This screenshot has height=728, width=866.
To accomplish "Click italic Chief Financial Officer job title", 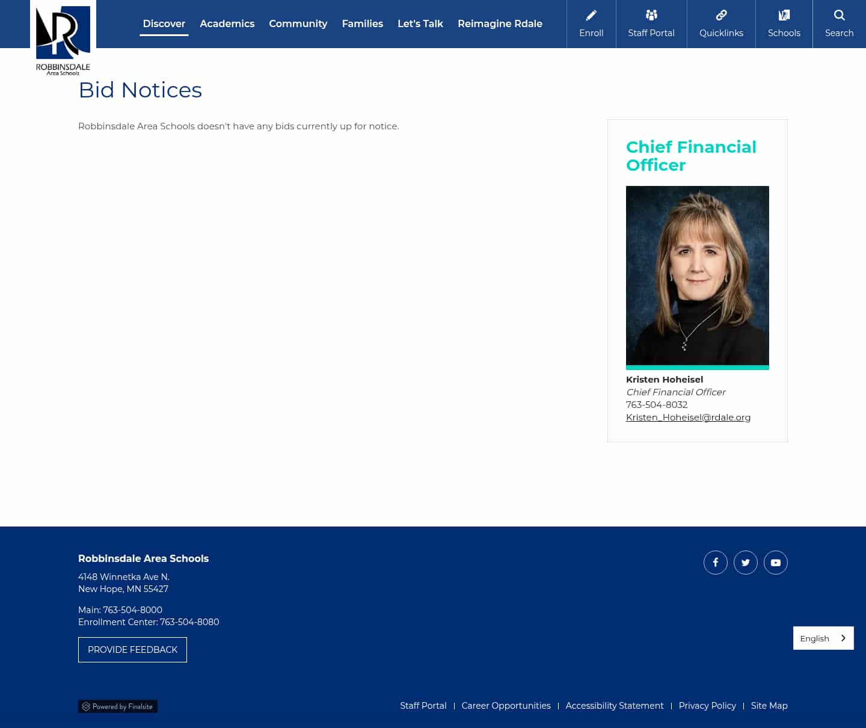I will [675, 392].
